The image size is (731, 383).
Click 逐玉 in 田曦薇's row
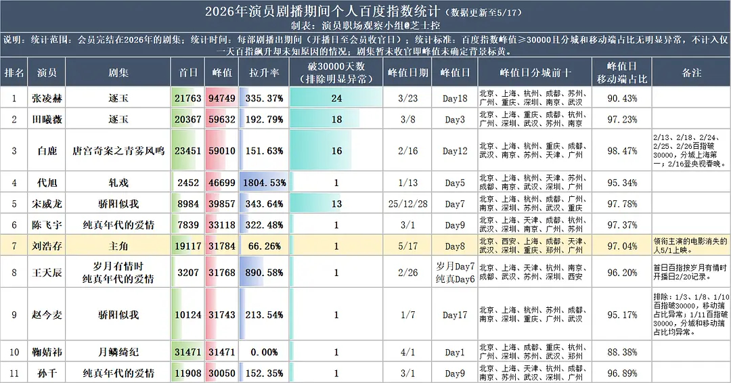pyautogui.click(x=118, y=119)
